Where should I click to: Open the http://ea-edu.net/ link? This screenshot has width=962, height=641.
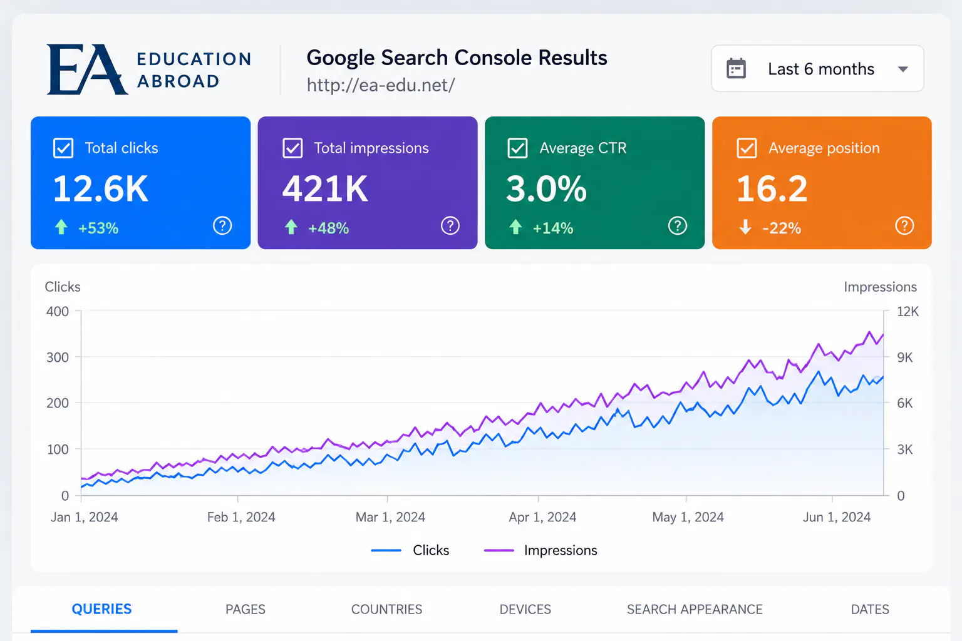381,85
